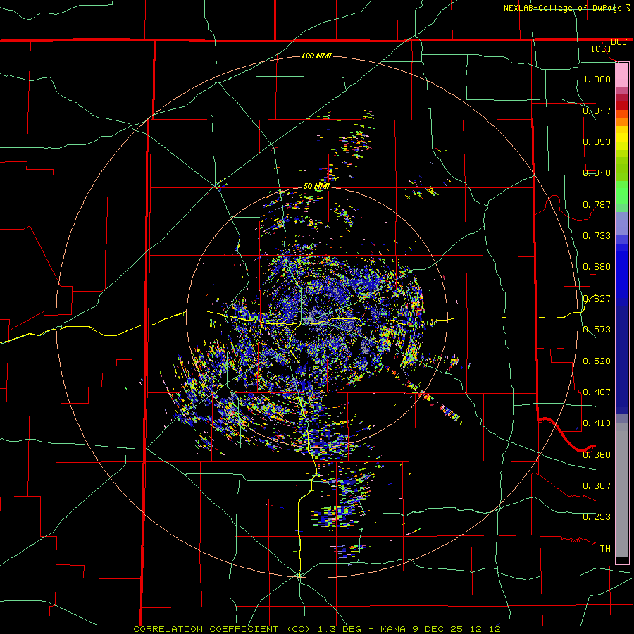Click the KAMA radar site identifier
This screenshot has height=634, width=634.
click(x=393, y=629)
